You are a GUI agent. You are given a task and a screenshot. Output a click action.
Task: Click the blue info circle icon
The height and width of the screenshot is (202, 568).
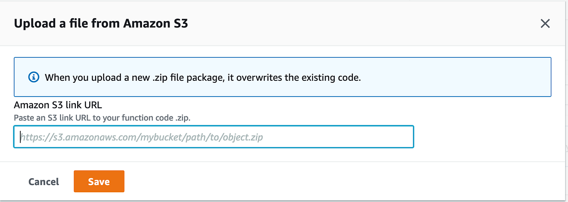coord(34,77)
